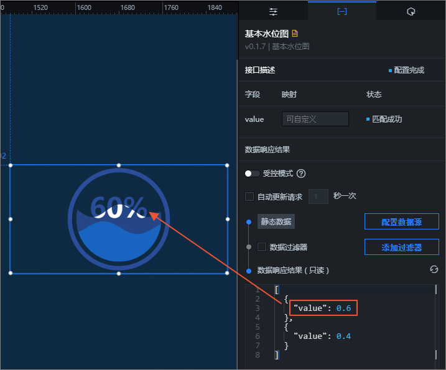Open the interaction tab icon
Viewport: 446px width, 370px height.
point(411,12)
